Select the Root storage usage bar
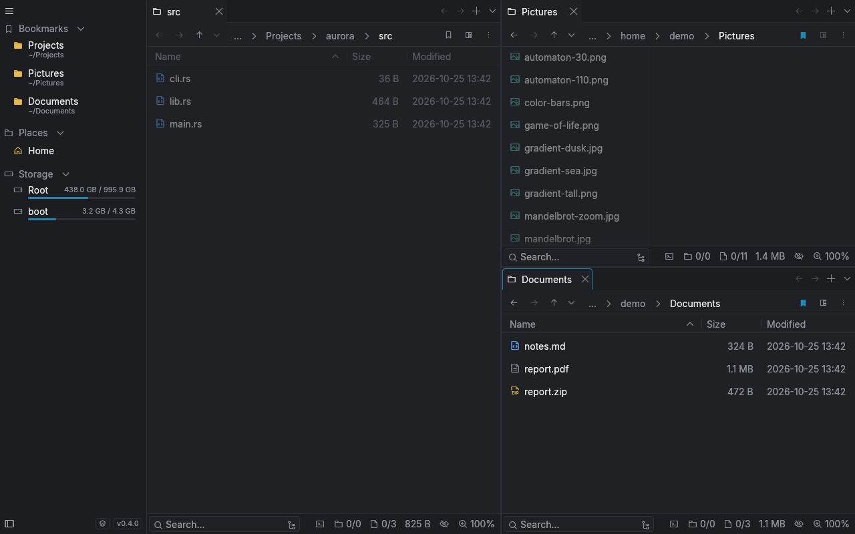This screenshot has width=855, height=534. click(81, 198)
